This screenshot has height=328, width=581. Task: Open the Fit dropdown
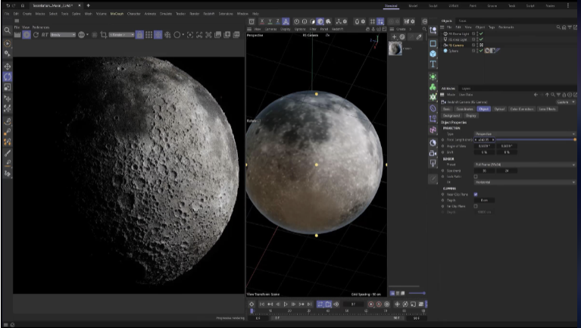pyautogui.click(x=524, y=182)
